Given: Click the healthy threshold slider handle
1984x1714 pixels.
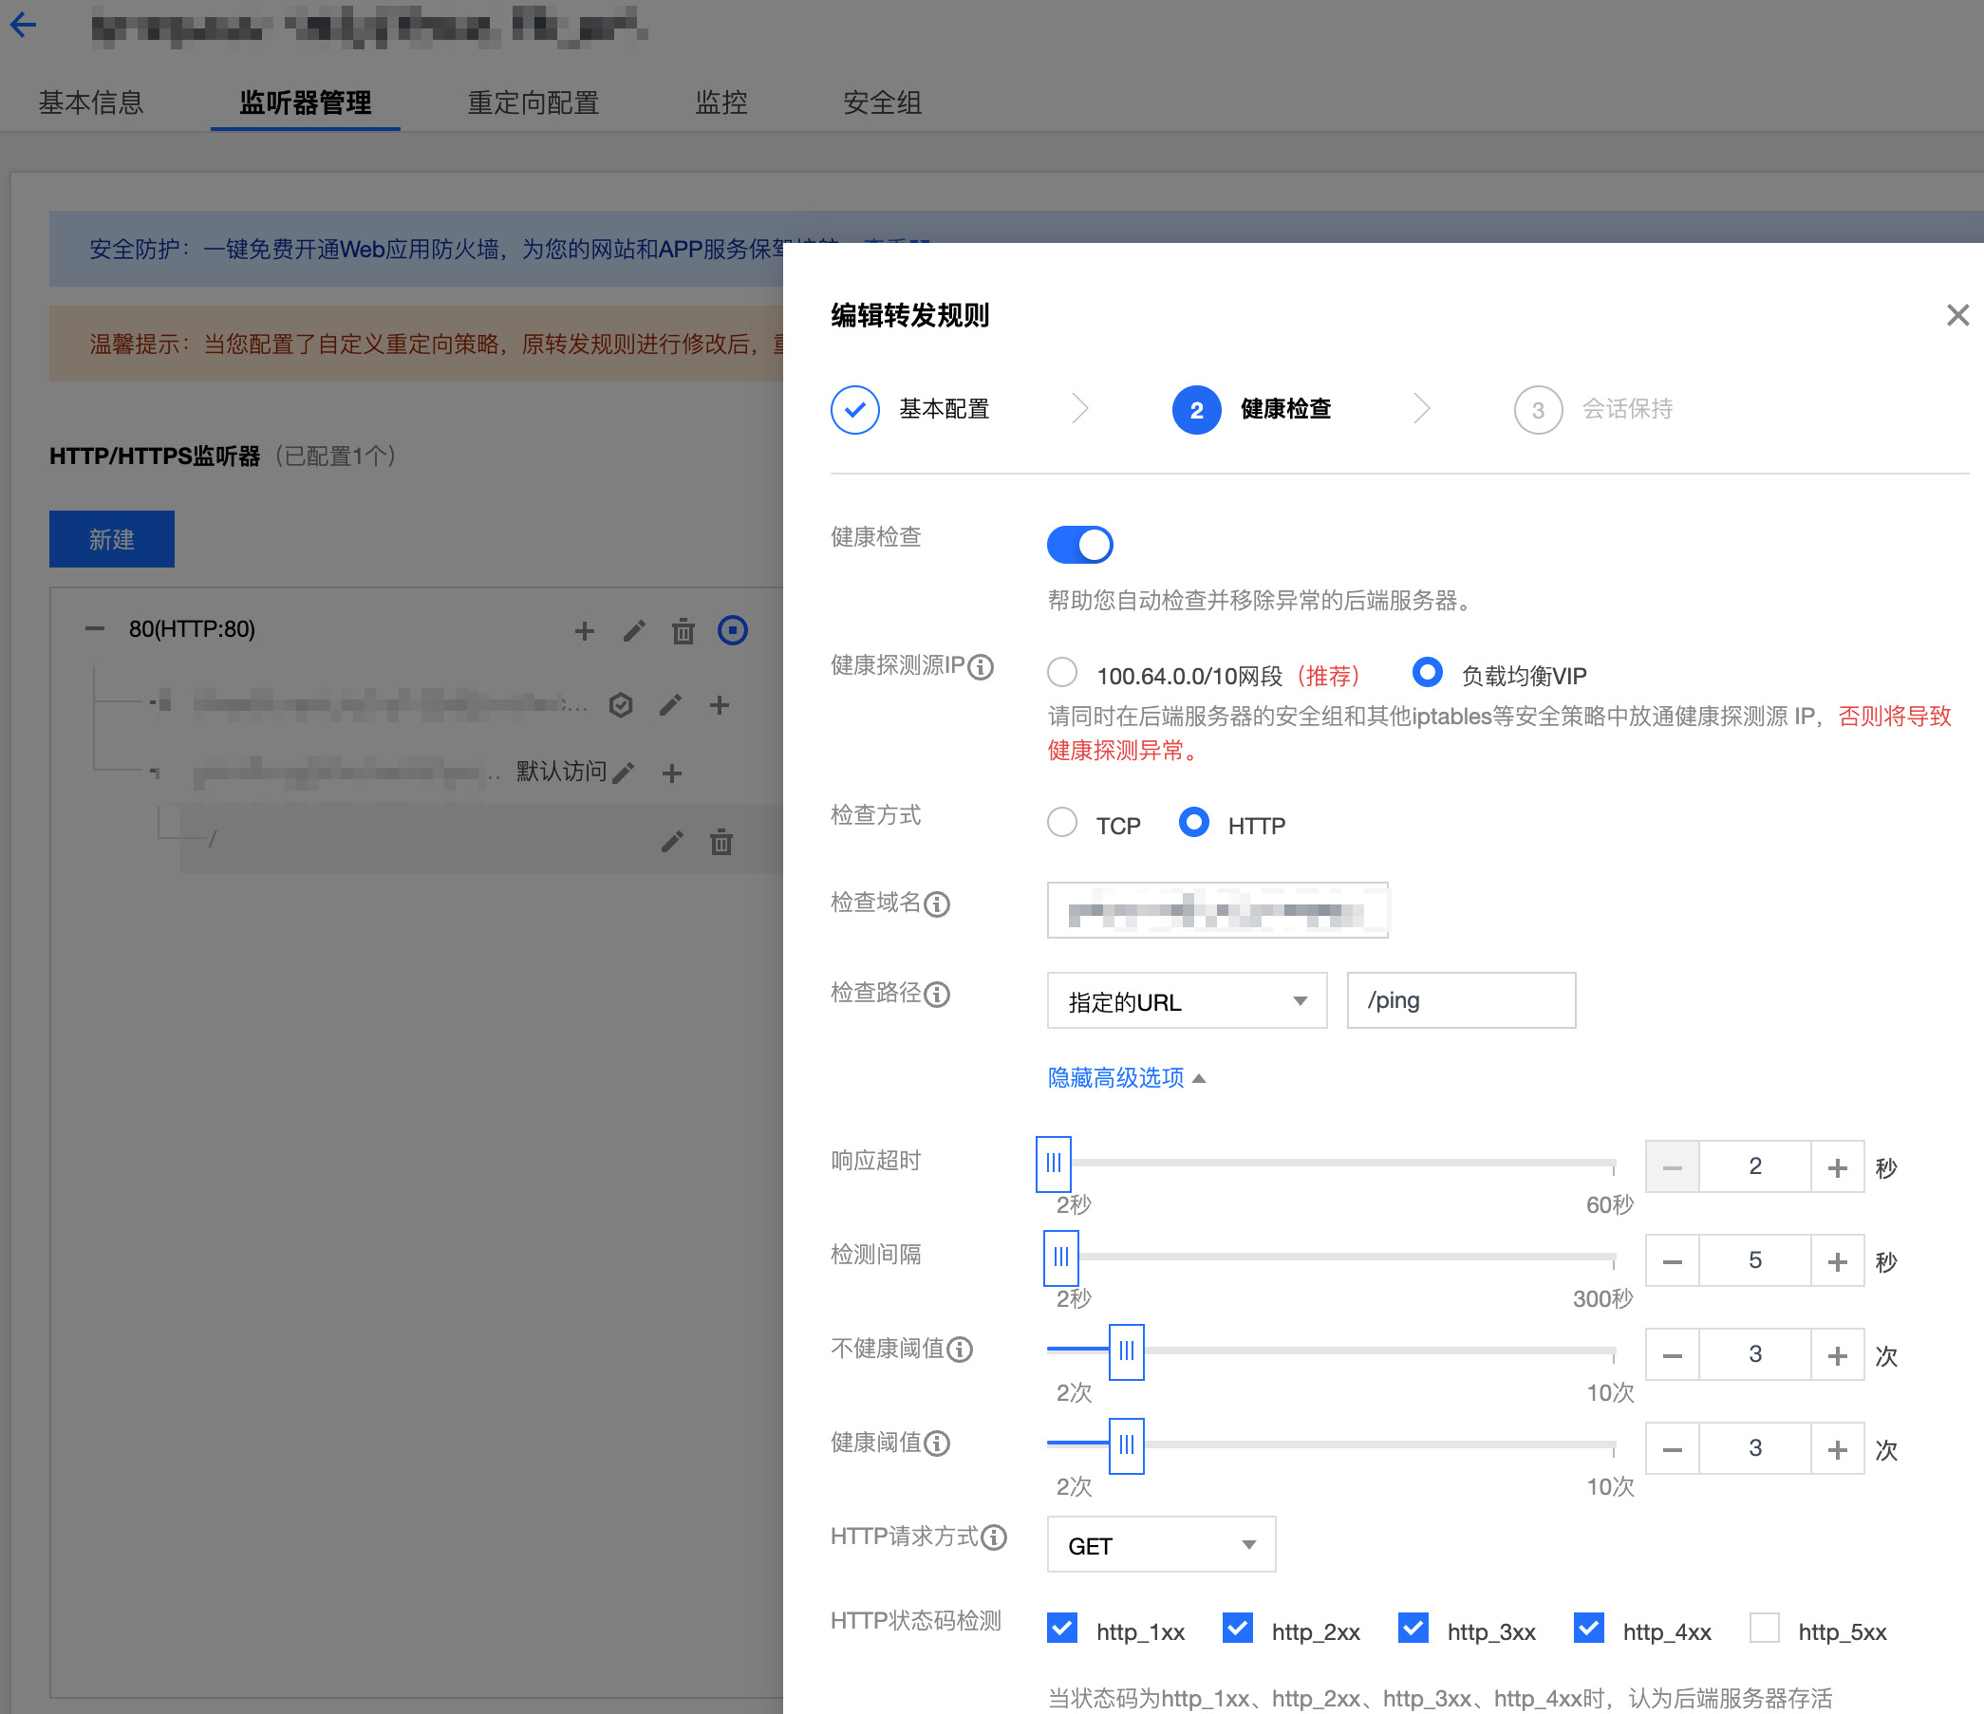Looking at the screenshot, I should pyautogui.click(x=1126, y=1444).
